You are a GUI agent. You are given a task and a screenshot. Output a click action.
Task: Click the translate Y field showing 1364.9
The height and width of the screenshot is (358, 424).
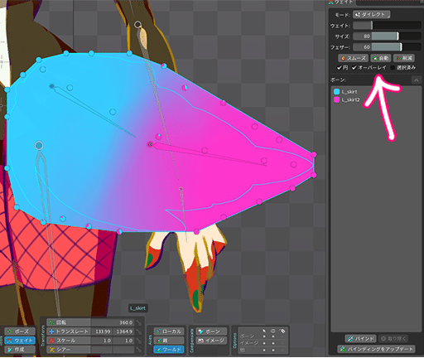click(123, 331)
